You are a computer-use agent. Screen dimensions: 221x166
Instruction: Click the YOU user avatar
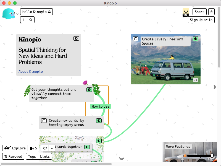[x=186, y=12]
